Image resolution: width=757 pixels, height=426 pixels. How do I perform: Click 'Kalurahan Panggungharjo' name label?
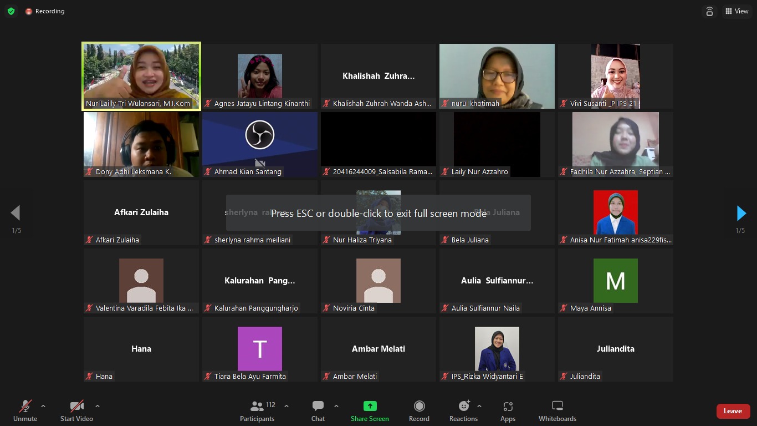click(x=256, y=308)
